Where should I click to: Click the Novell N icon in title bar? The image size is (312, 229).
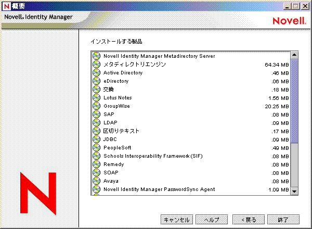(6, 6)
